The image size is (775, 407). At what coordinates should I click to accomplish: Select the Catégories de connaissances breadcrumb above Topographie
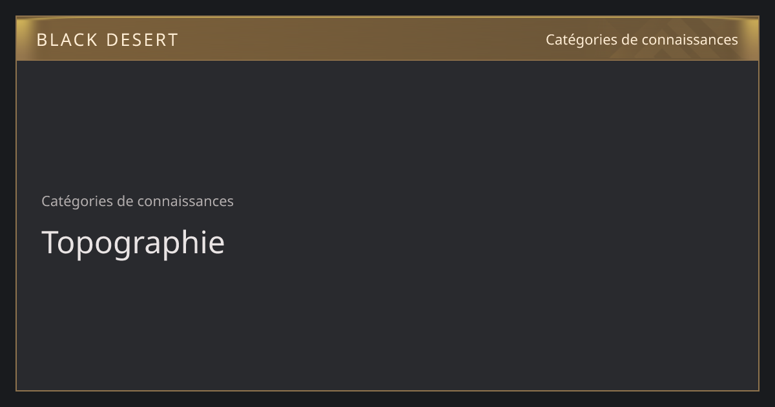point(138,201)
